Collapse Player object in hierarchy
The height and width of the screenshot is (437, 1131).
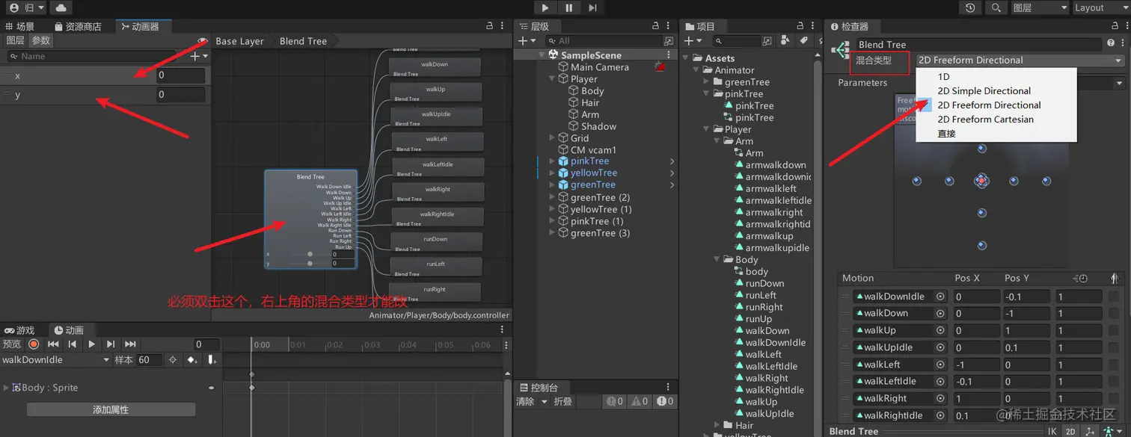coord(552,78)
